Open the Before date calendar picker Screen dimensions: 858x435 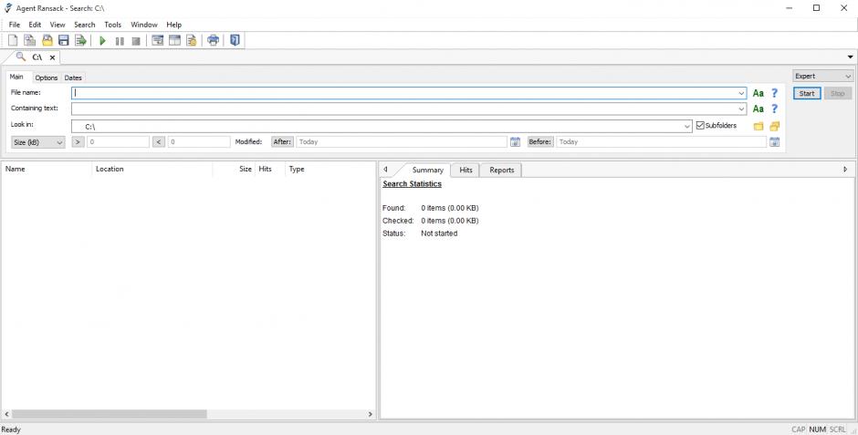point(774,142)
